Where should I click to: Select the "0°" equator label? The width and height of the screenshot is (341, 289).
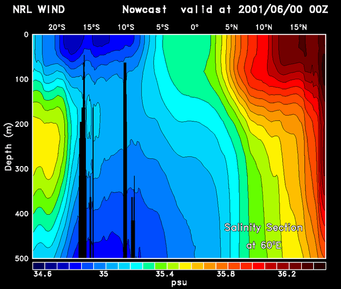(x=194, y=27)
